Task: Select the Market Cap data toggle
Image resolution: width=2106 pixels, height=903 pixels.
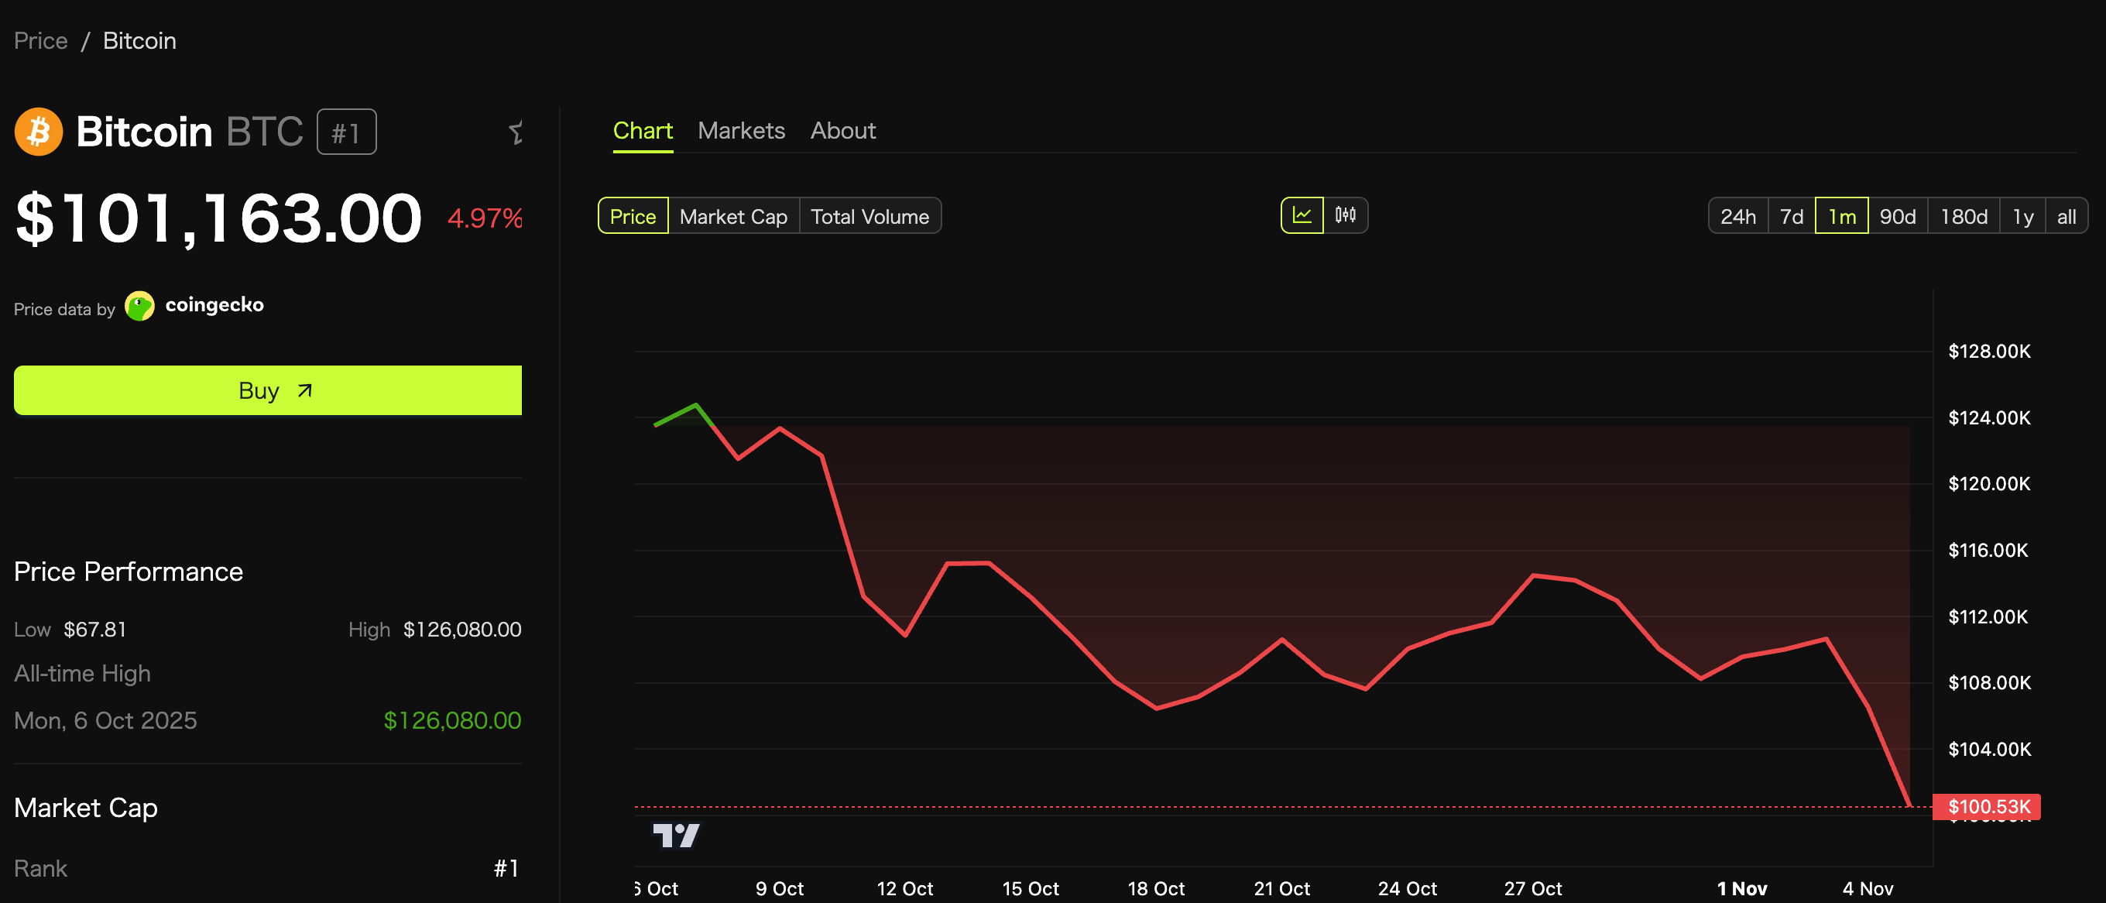Action: (x=732, y=217)
